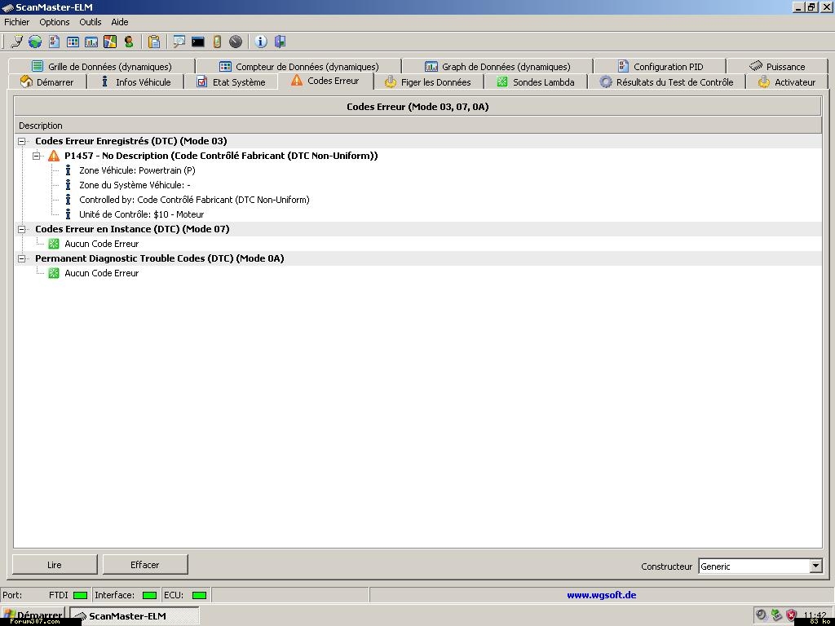Open the Options menu
This screenshot has width=835, height=626.
pos(55,22)
